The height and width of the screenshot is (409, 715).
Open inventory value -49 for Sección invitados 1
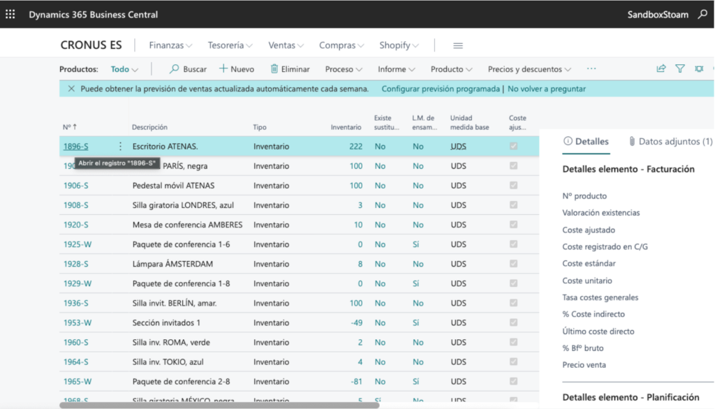357,323
